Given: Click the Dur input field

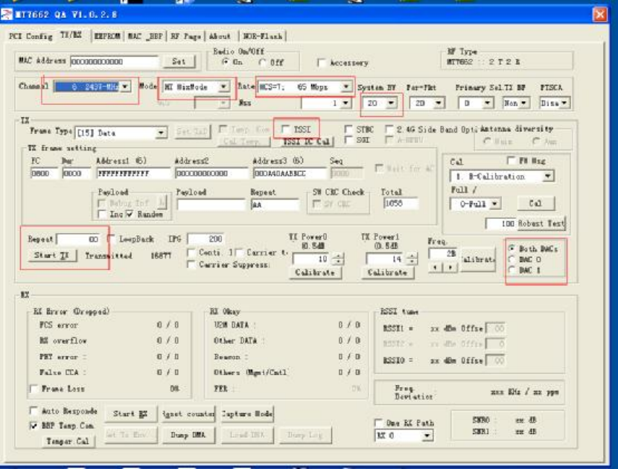Looking at the screenshot, I should (76, 173).
